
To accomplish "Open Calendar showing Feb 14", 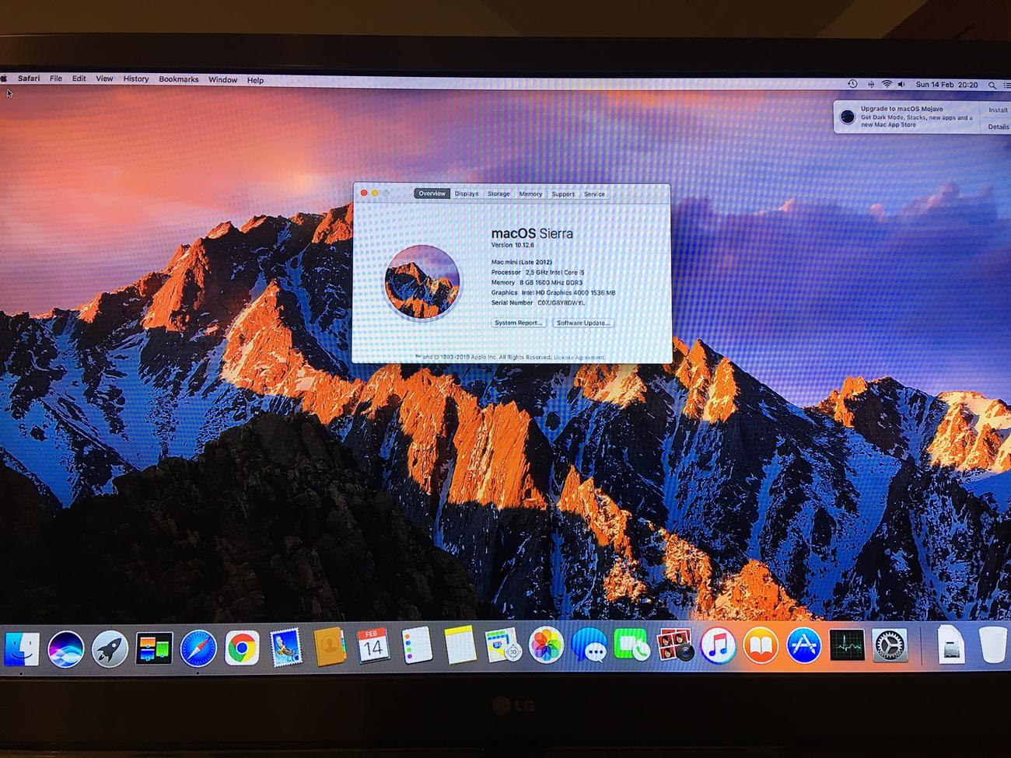I will [373, 646].
